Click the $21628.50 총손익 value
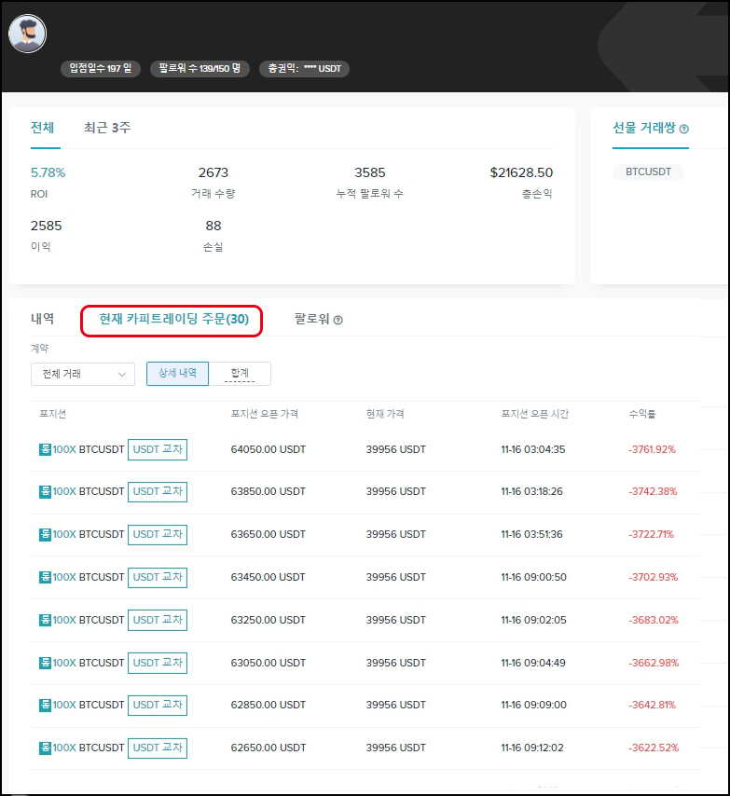Screen dimensions: 730x796 coord(521,172)
